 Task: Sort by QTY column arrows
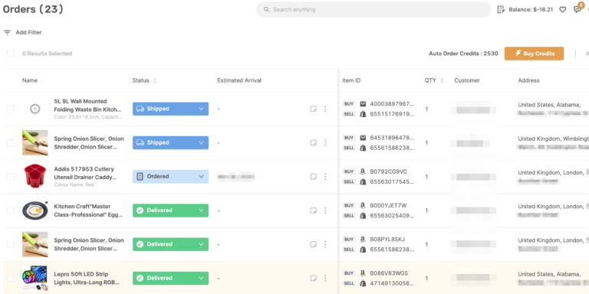coord(442,80)
